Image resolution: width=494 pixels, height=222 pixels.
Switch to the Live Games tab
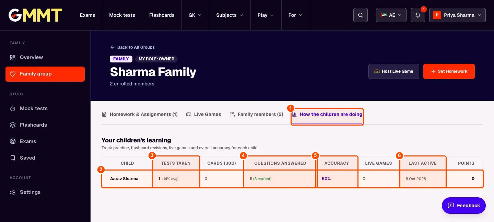point(203,114)
